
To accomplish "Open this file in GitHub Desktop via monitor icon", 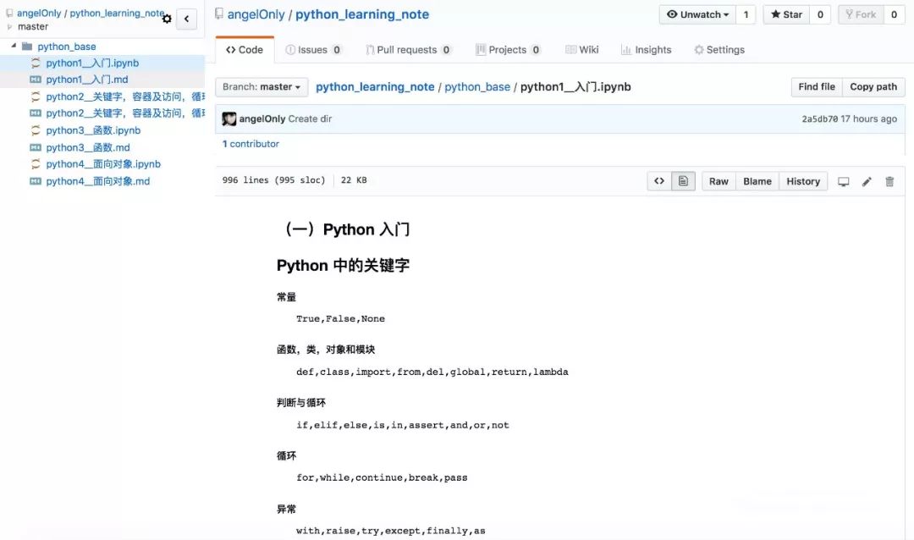I will pyautogui.click(x=844, y=182).
